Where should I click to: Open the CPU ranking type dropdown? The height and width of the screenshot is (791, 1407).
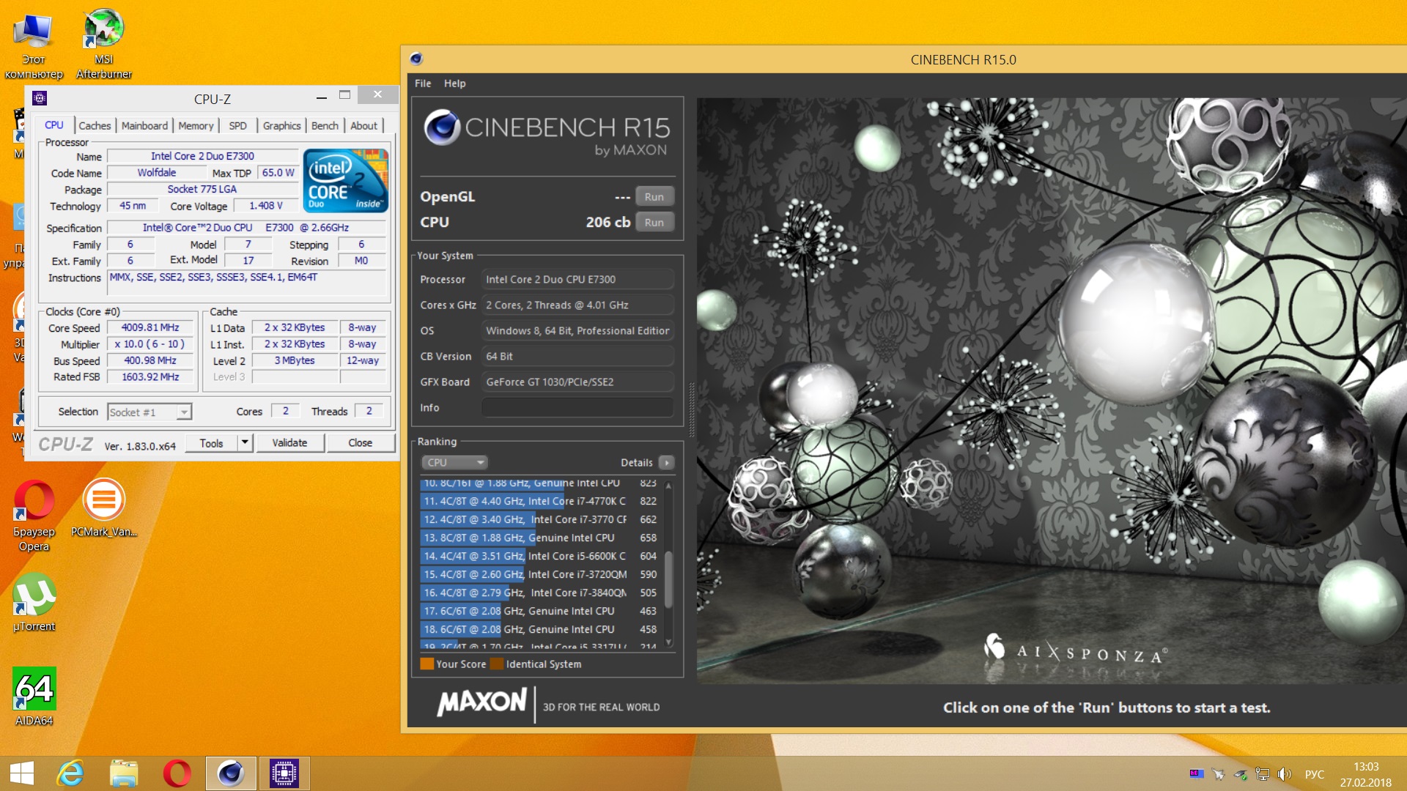(x=454, y=462)
